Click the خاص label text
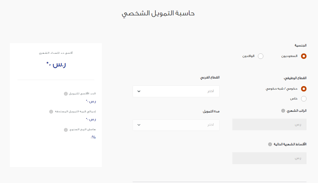This screenshot has width=318, height=183. click(x=294, y=99)
